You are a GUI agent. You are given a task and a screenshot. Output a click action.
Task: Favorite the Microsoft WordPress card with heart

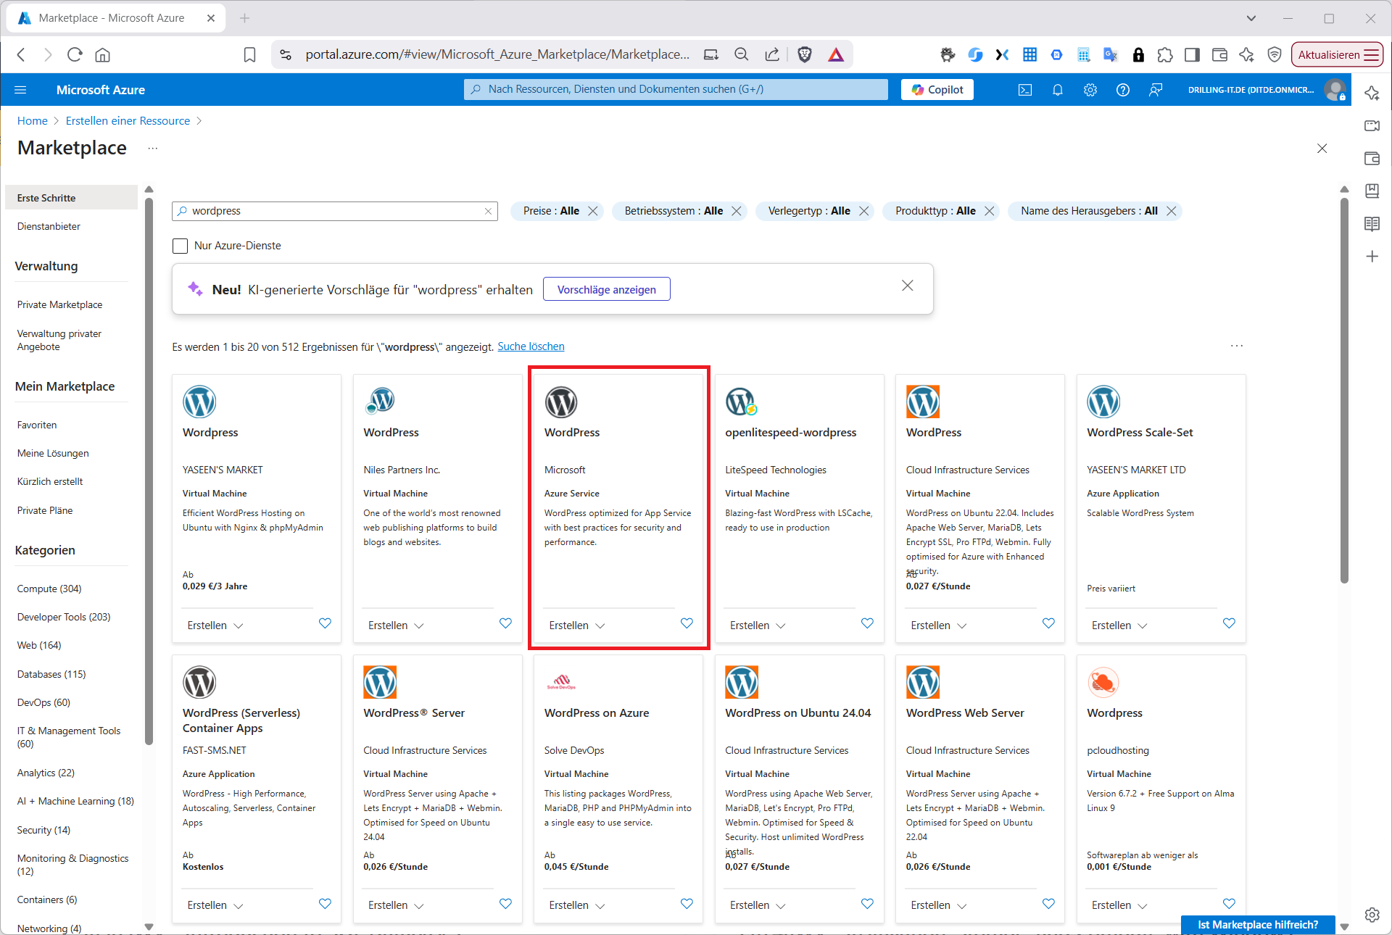click(687, 623)
